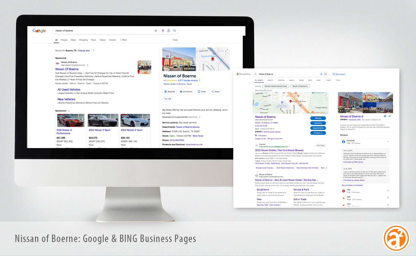Open the Buy@Home sitelink
This screenshot has width=416, height=256.
[x=263, y=189]
